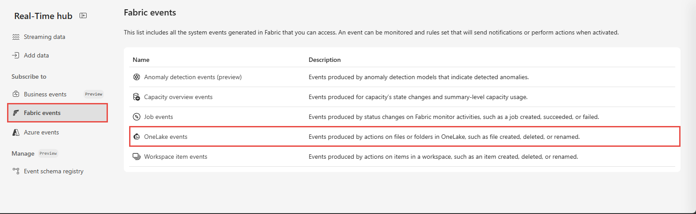Open the OneLake events entry
This screenshot has height=214, width=696.
point(166,137)
